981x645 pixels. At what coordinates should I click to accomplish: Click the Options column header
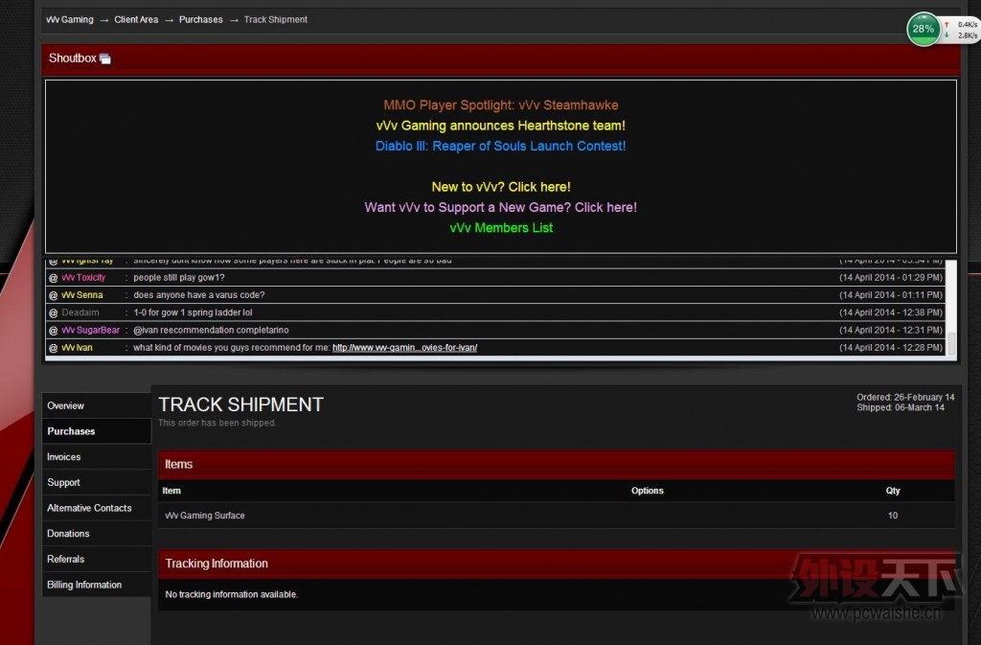pyautogui.click(x=647, y=491)
